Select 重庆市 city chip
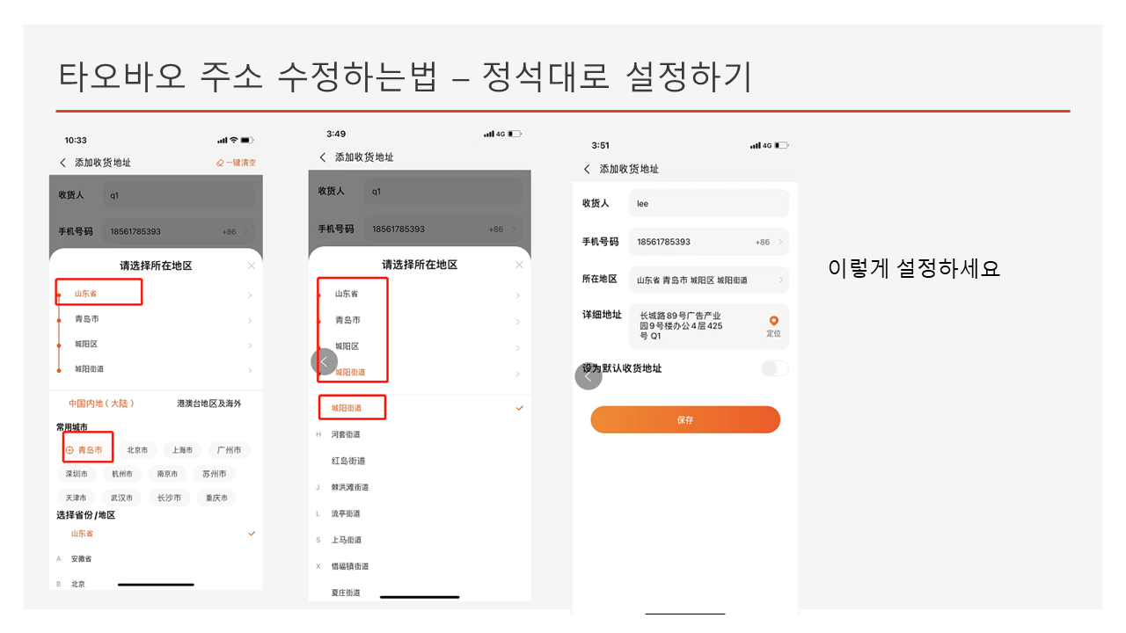 (216, 498)
